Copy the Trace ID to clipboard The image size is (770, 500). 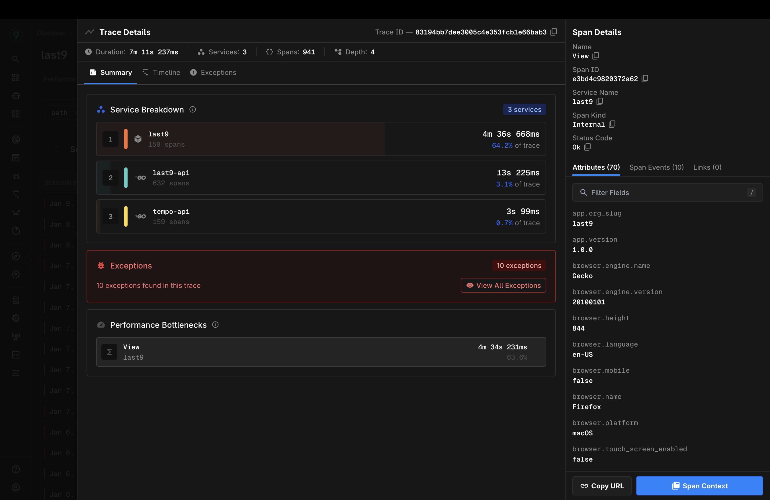pos(554,32)
